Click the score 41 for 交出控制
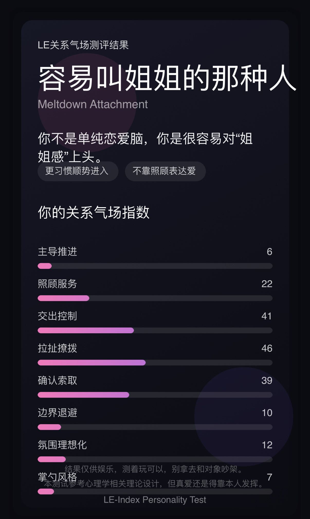Viewport: 310px width, 519px height. pos(267,316)
